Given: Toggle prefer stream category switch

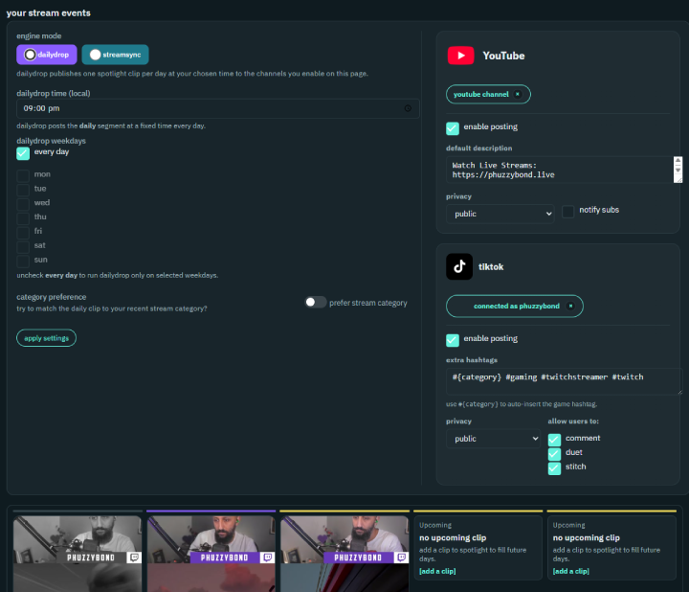Looking at the screenshot, I should (x=316, y=302).
